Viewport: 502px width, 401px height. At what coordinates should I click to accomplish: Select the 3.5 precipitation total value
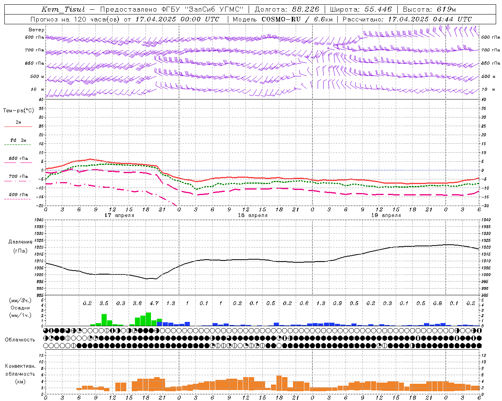104,303
